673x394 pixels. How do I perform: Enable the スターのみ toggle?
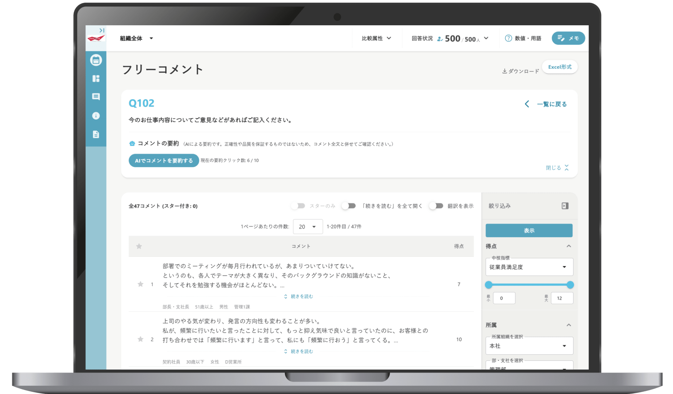click(x=298, y=206)
